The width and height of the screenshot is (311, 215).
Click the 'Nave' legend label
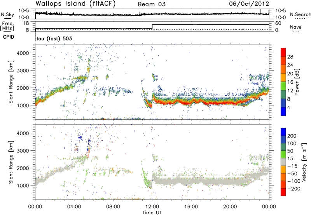tap(296, 27)
